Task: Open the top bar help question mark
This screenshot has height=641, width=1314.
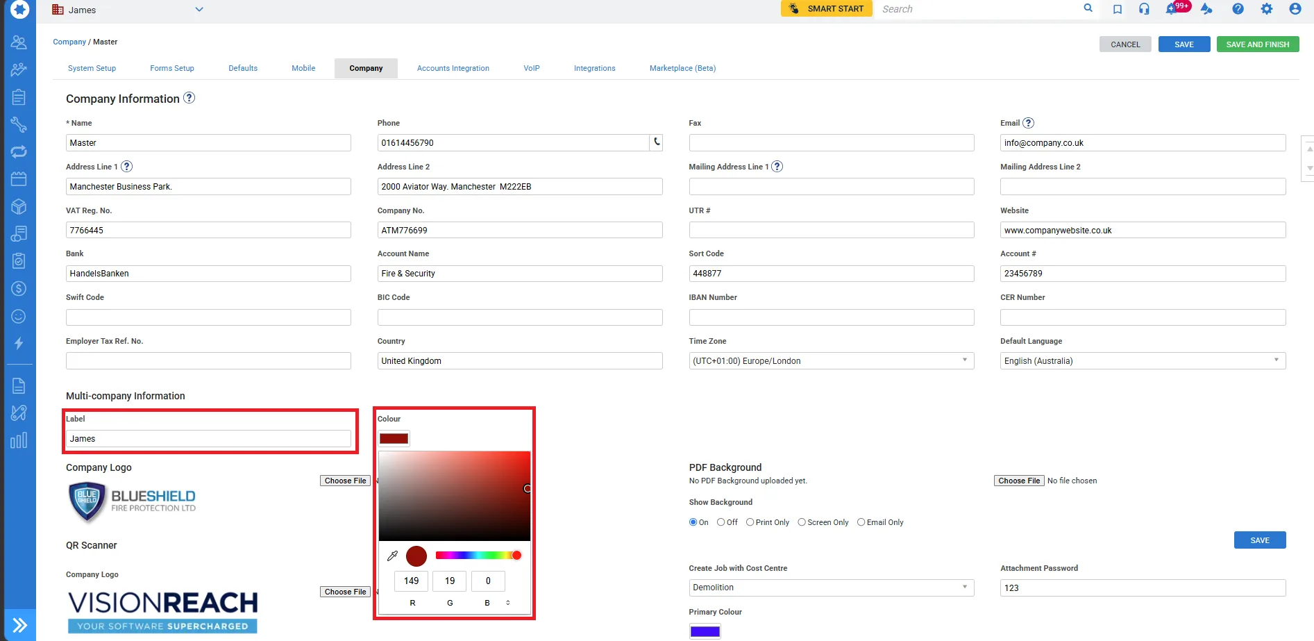Action: (x=1238, y=9)
